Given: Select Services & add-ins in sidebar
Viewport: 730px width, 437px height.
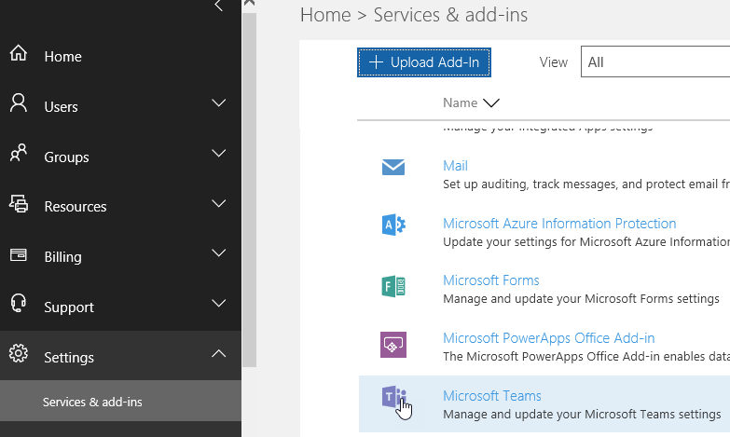Looking at the screenshot, I should (92, 403).
